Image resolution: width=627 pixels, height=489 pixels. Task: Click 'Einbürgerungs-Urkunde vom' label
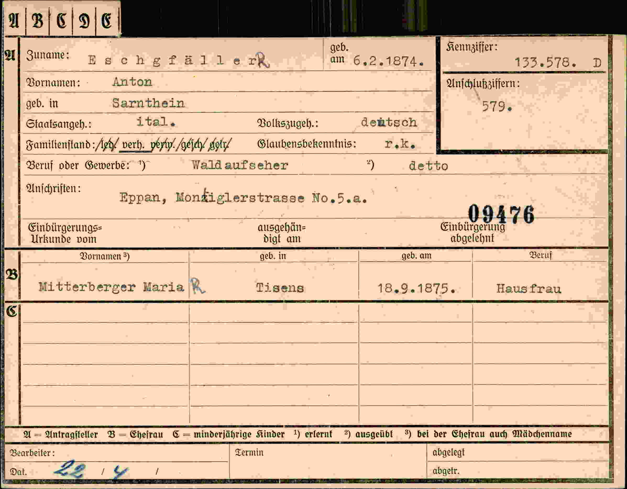coord(65,233)
